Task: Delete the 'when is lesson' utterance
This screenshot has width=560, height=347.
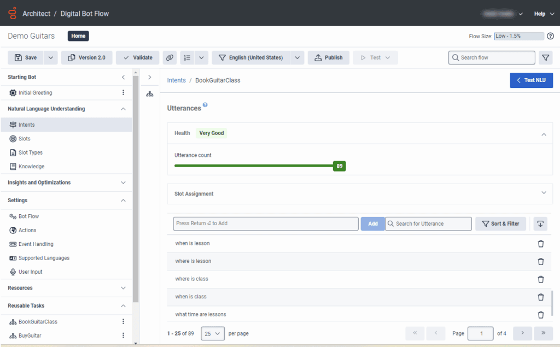Action: tap(540, 244)
